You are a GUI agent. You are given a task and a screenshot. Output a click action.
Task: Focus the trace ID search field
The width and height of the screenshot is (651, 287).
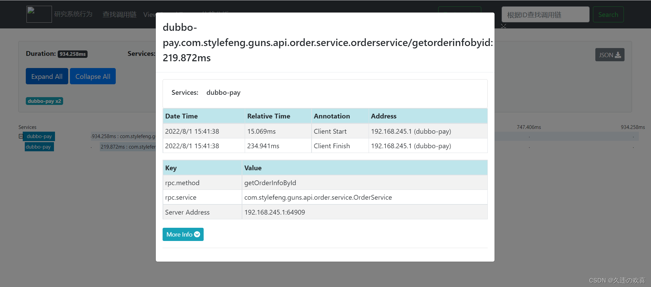(545, 15)
